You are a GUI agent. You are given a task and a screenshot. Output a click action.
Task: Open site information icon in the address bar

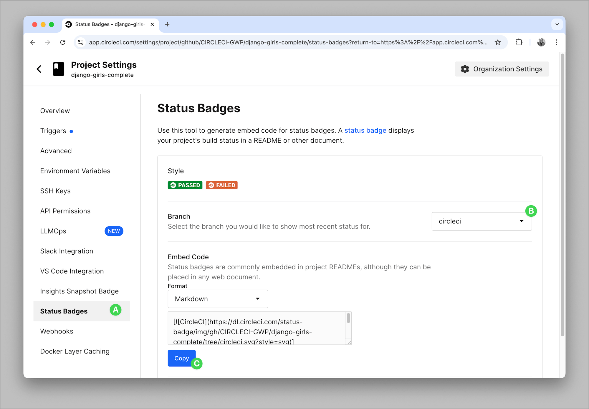point(80,42)
